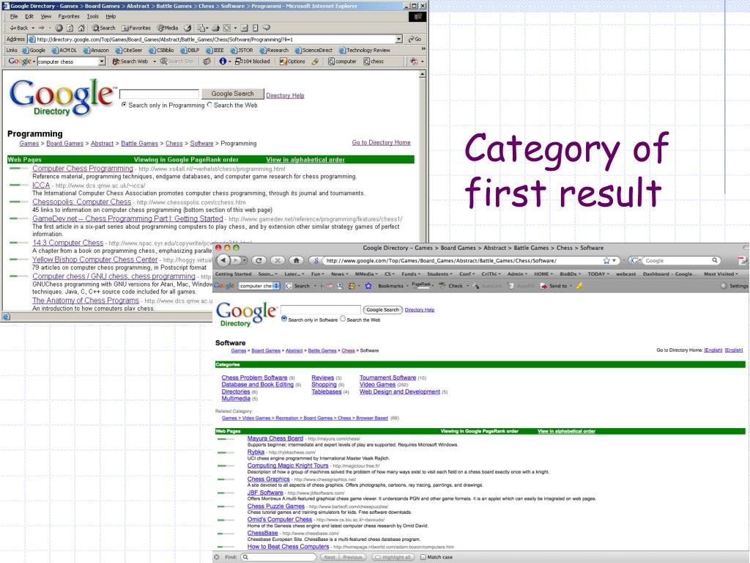Viewport: 750px width, 563px height.
Task: Click the History icon in Internet Explorer
Action: (x=187, y=28)
